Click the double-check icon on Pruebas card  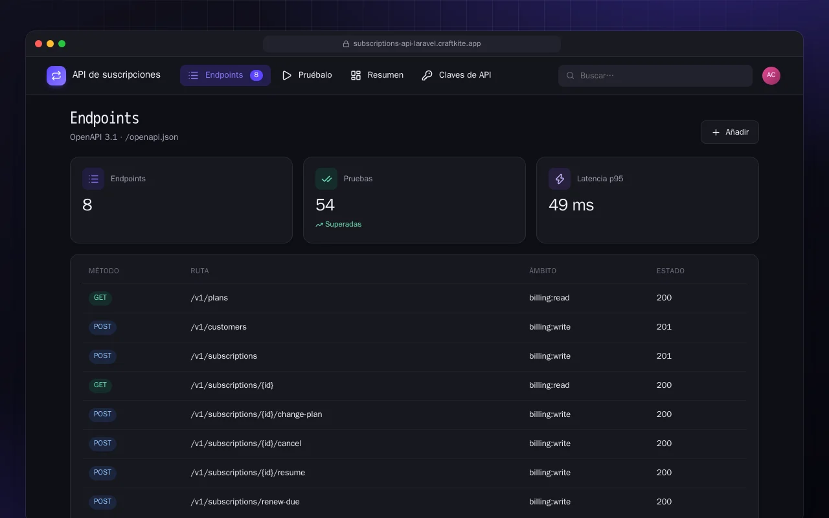coord(326,179)
